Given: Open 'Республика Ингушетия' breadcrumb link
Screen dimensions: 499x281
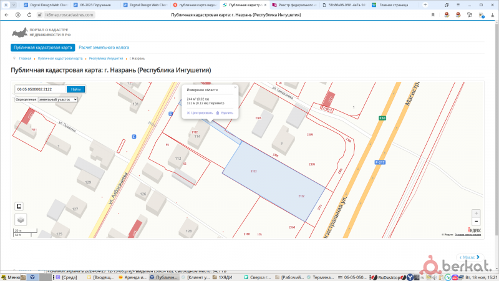Looking at the screenshot, I should click(105, 58).
